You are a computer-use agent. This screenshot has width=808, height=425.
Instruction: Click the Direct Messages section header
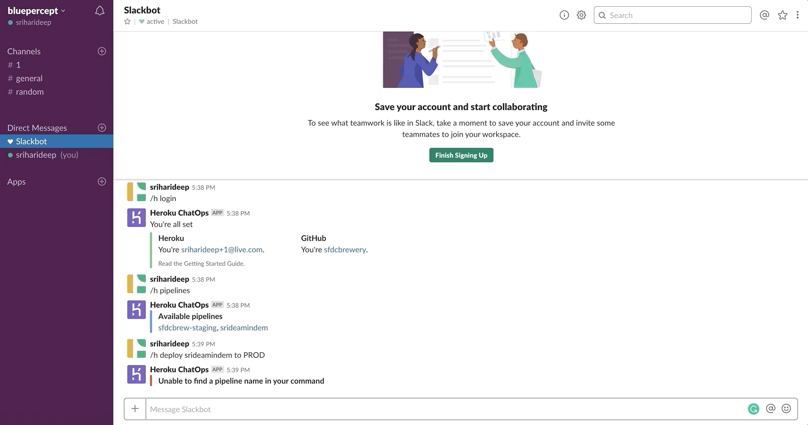pos(37,128)
